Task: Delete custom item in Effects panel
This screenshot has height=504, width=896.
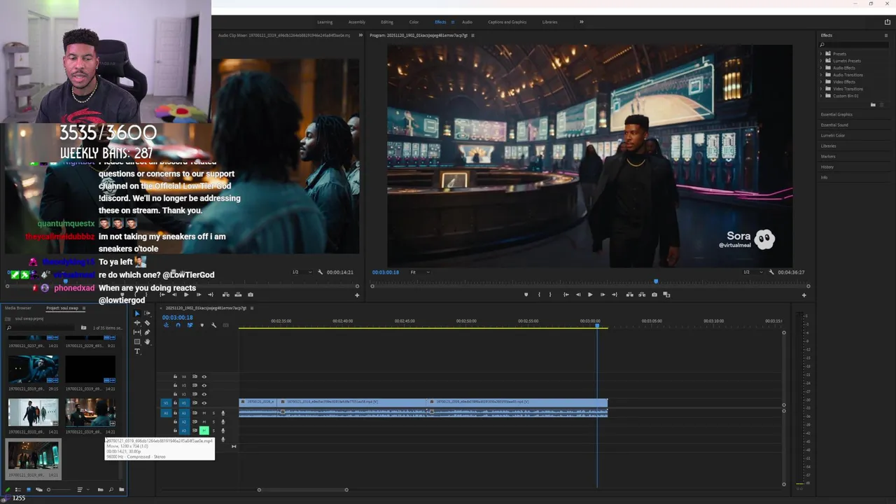Action: pyautogui.click(x=882, y=105)
